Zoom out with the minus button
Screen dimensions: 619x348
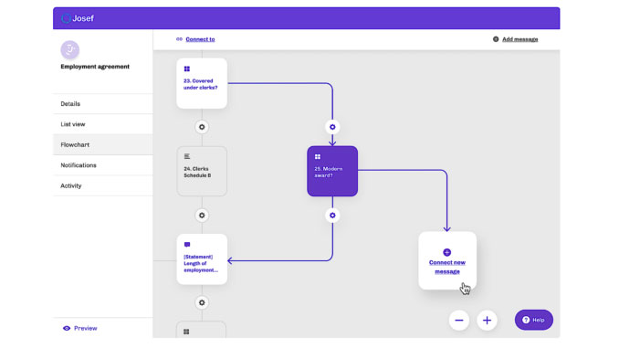(x=458, y=320)
